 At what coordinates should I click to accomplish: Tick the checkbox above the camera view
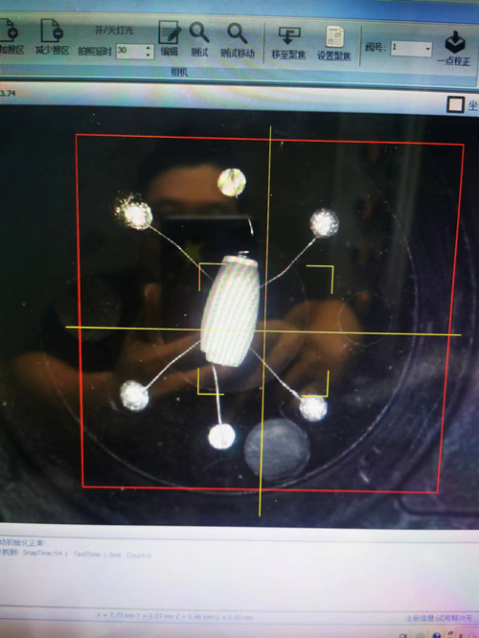(455, 104)
